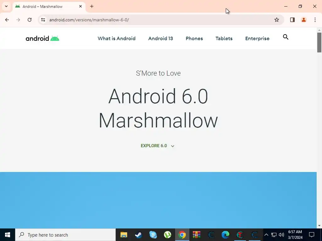The width and height of the screenshot is (322, 241).
Task: Click the scrollbar up arrow
Action: coord(319,30)
